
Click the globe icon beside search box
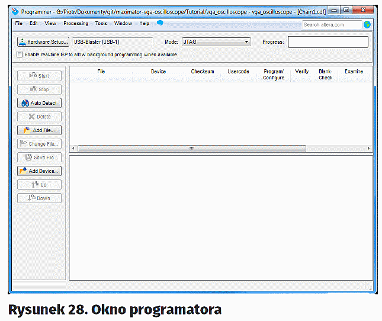(x=367, y=25)
